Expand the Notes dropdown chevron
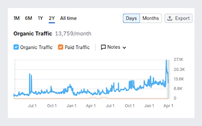 124,47
